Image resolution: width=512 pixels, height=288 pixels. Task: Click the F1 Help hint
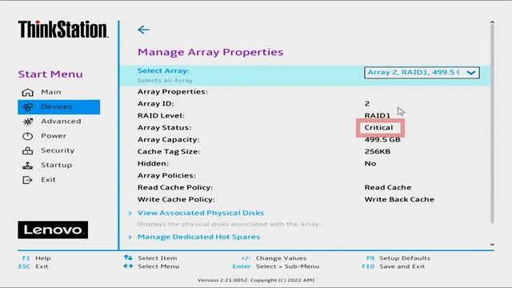(x=36, y=258)
